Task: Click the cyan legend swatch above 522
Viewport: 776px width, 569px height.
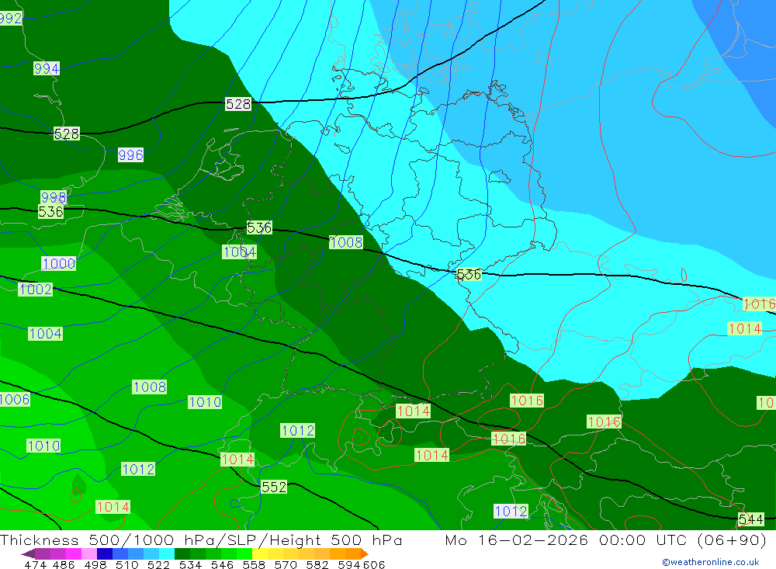Action: tap(167, 553)
